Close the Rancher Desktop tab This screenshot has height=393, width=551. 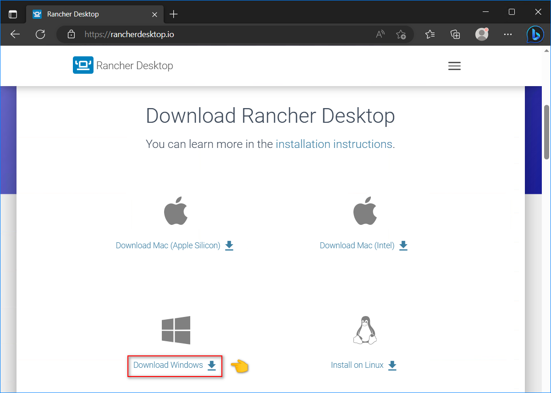pyautogui.click(x=154, y=14)
